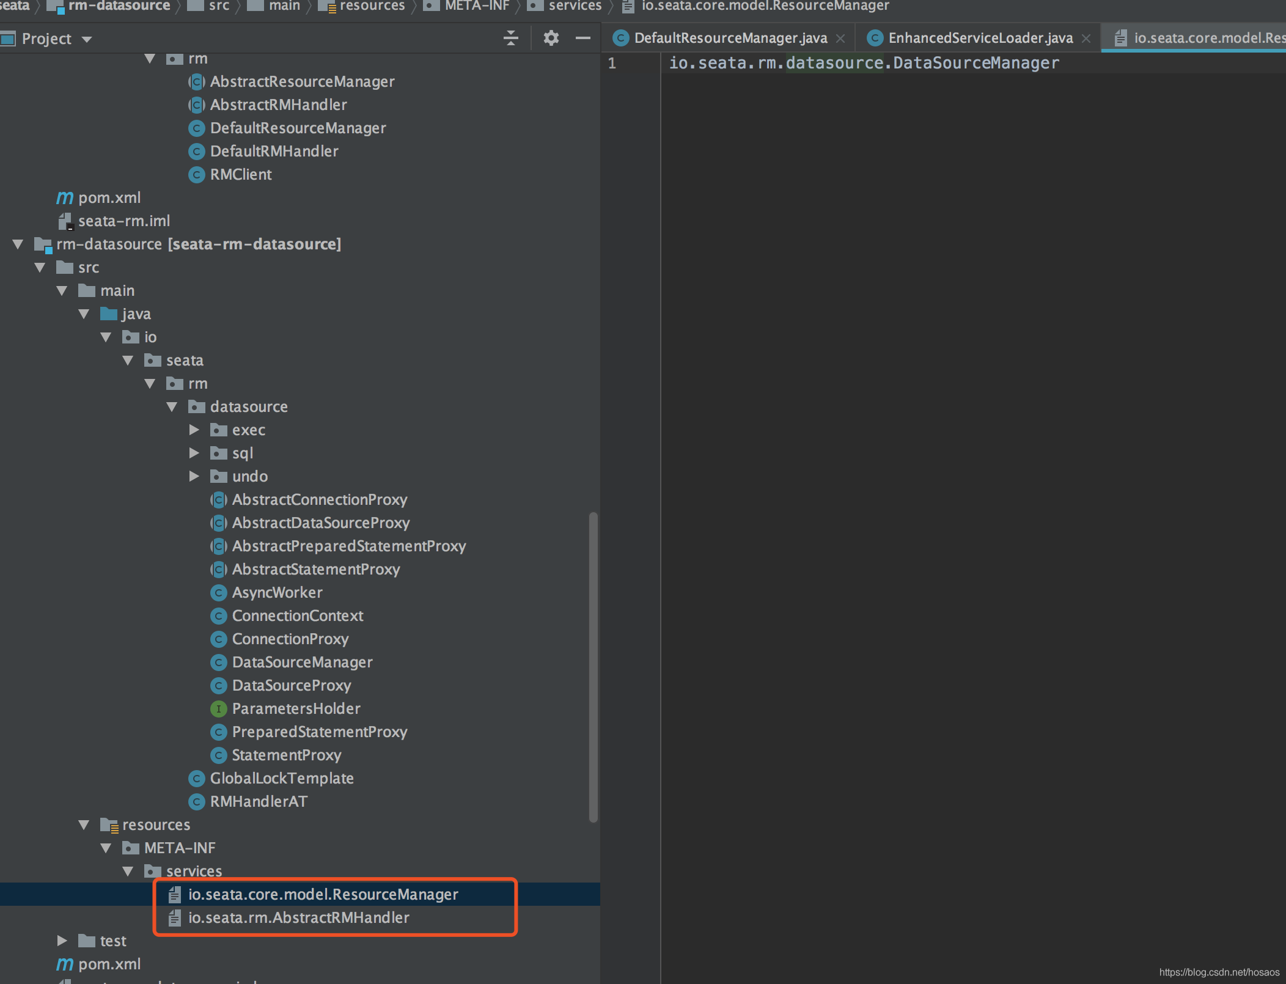1286x984 pixels.
Task: Close the DefaultResourceManager.java tab
Action: (x=841, y=39)
